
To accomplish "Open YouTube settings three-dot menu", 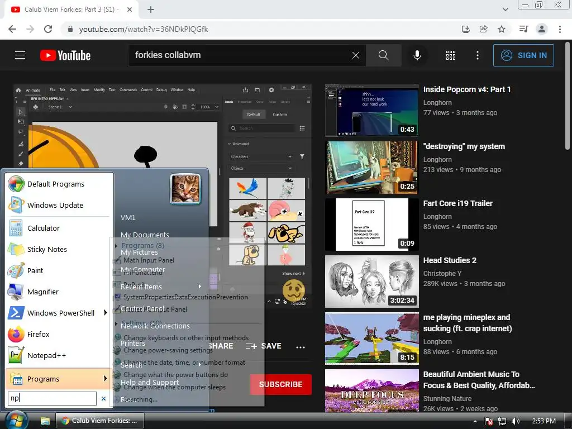I will point(477,55).
